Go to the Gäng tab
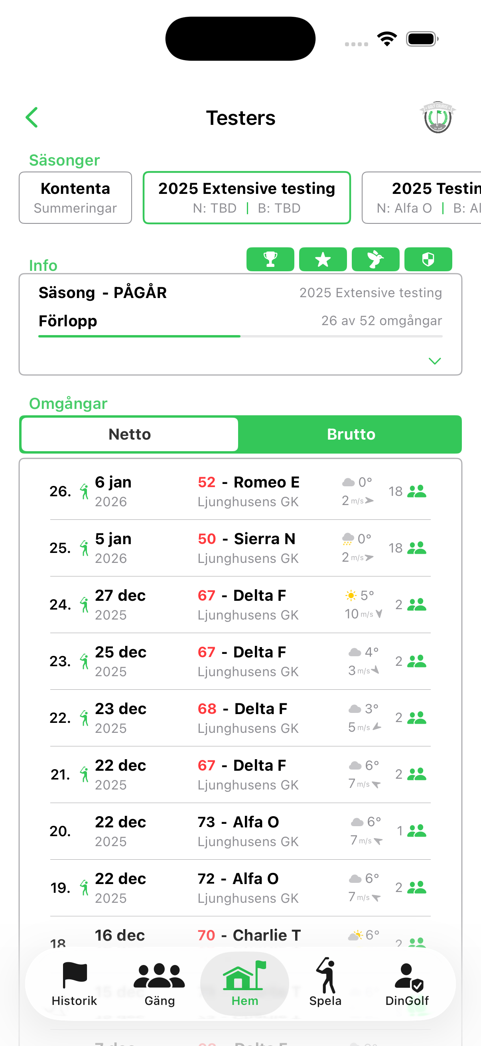The width and height of the screenshot is (481, 1046). pyautogui.click(x=160, y=983)
